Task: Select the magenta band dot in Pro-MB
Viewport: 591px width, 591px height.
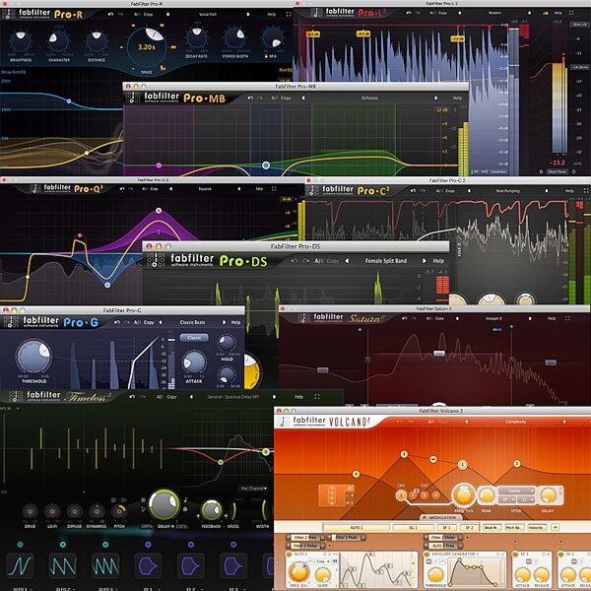Action: [159, 165]
